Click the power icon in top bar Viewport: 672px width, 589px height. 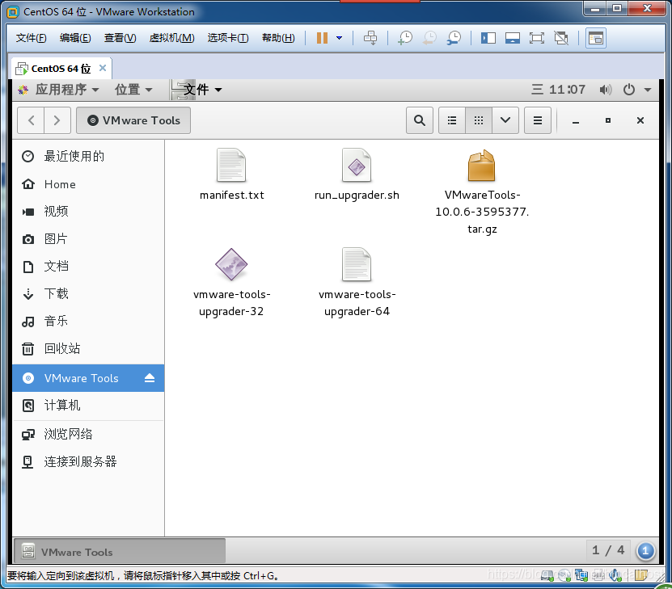tap(628, 90)
